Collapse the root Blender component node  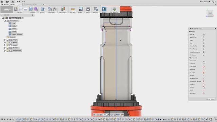(x=3, y=18)
